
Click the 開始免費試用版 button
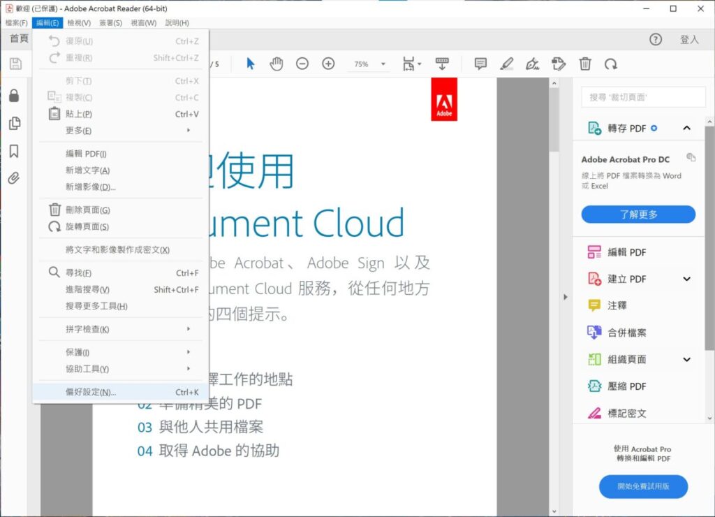coord(643,486)
